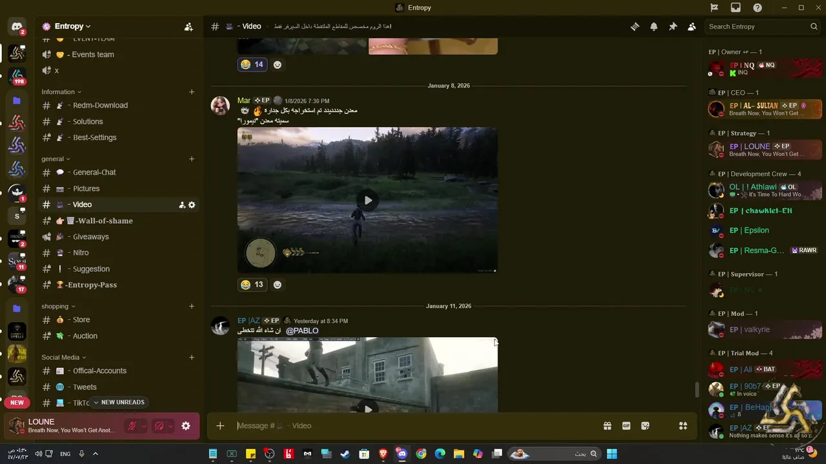View member EP | LOUNE in the member list
Image resolution: width=826 pixels, height=464 pixels.
(x=765, y=150)
